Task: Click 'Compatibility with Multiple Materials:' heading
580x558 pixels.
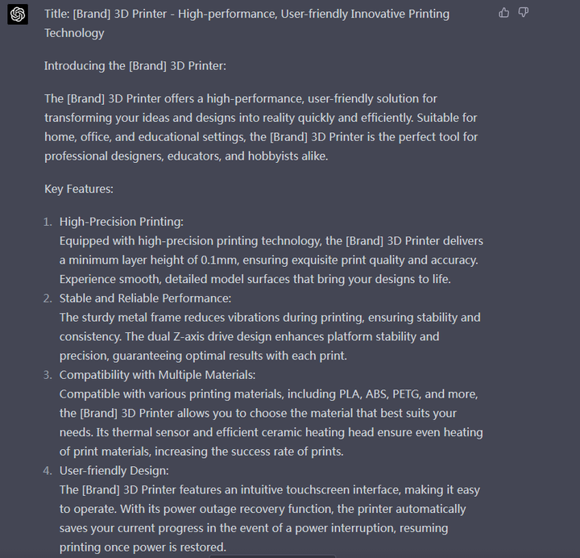Action: (157, 375)
